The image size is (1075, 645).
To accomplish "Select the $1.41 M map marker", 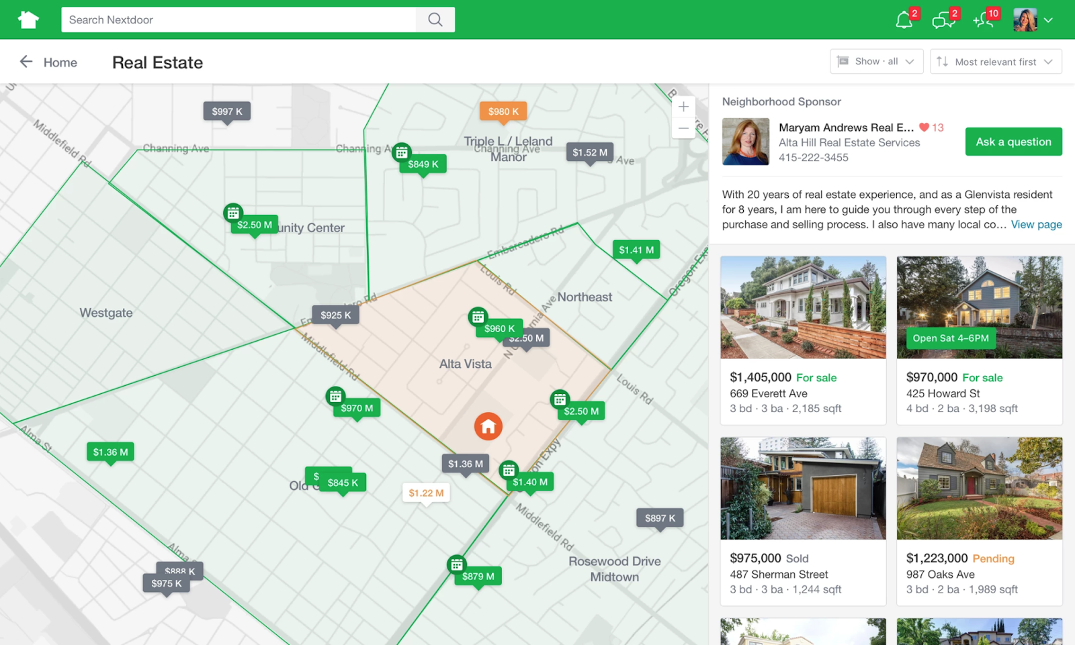I will pyautogui.click(x=636, y=250).
